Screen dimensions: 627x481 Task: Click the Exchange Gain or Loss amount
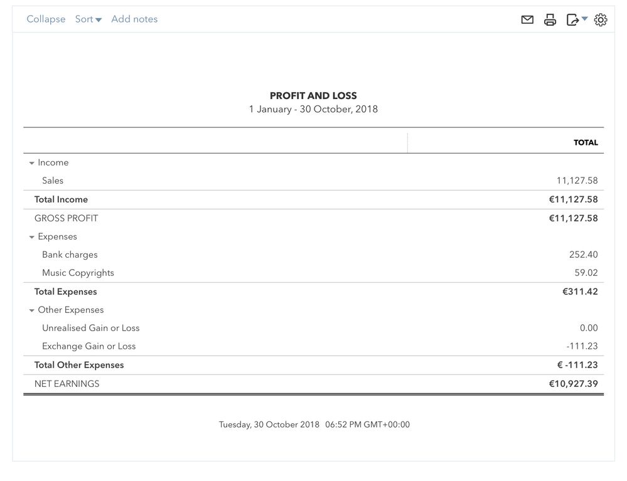coord(582,346)
